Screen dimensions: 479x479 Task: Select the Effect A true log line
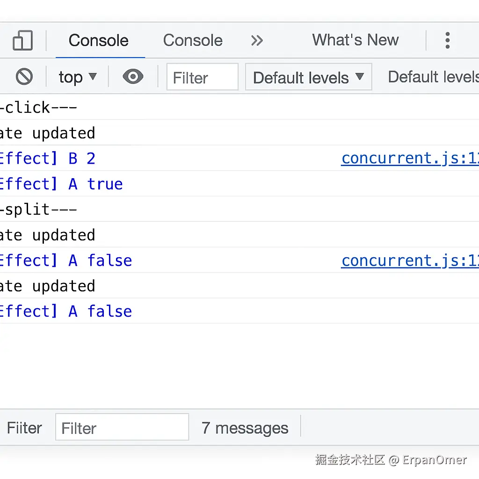click(61, 184)
